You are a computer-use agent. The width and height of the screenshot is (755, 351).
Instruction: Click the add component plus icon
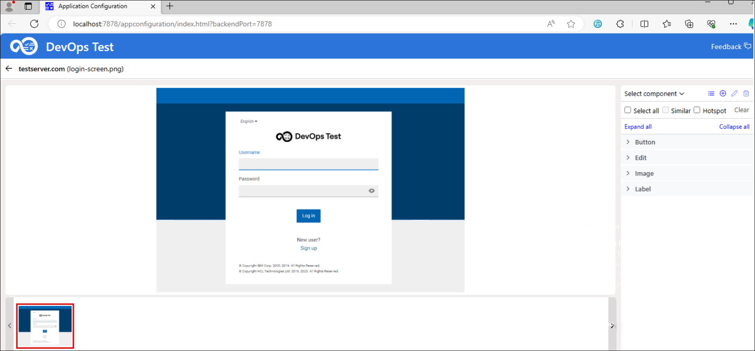(723, 94)
